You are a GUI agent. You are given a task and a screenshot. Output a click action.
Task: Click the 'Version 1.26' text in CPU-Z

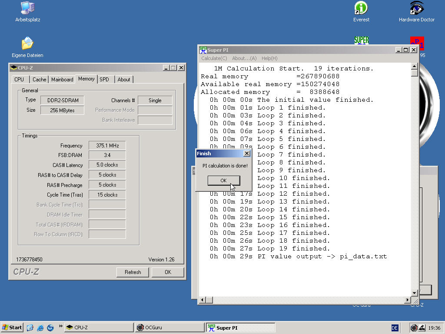coord(161,260)
